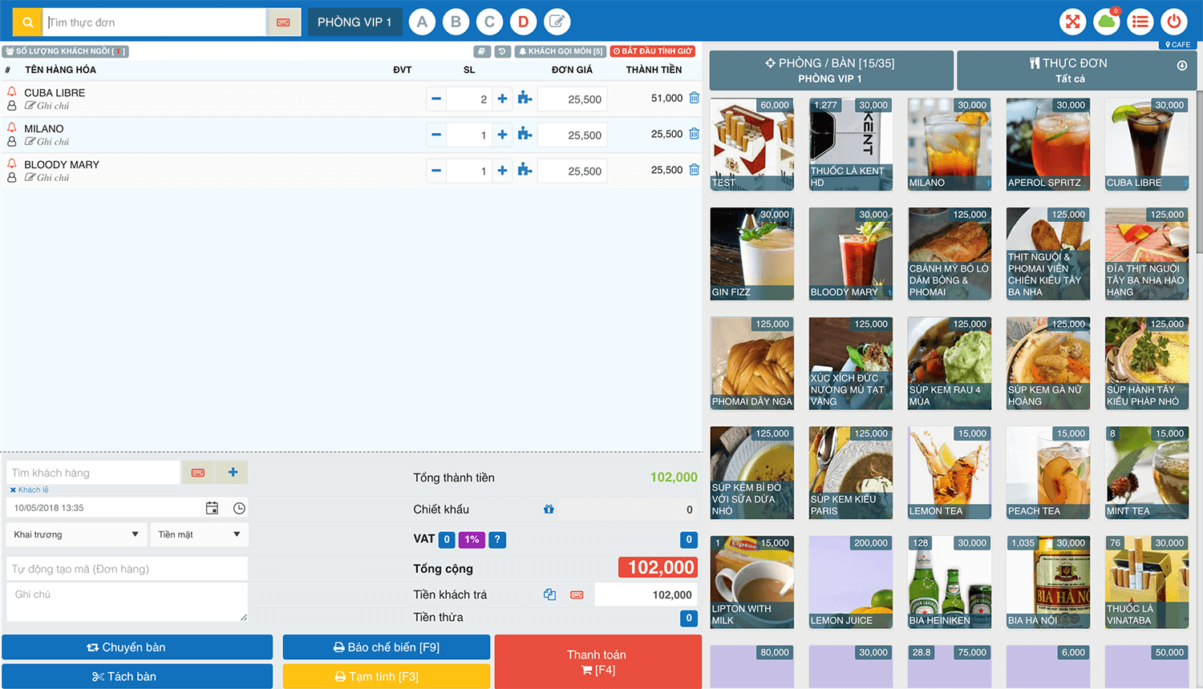Click in the Tìm thực đơn search field

click(155, 22)
